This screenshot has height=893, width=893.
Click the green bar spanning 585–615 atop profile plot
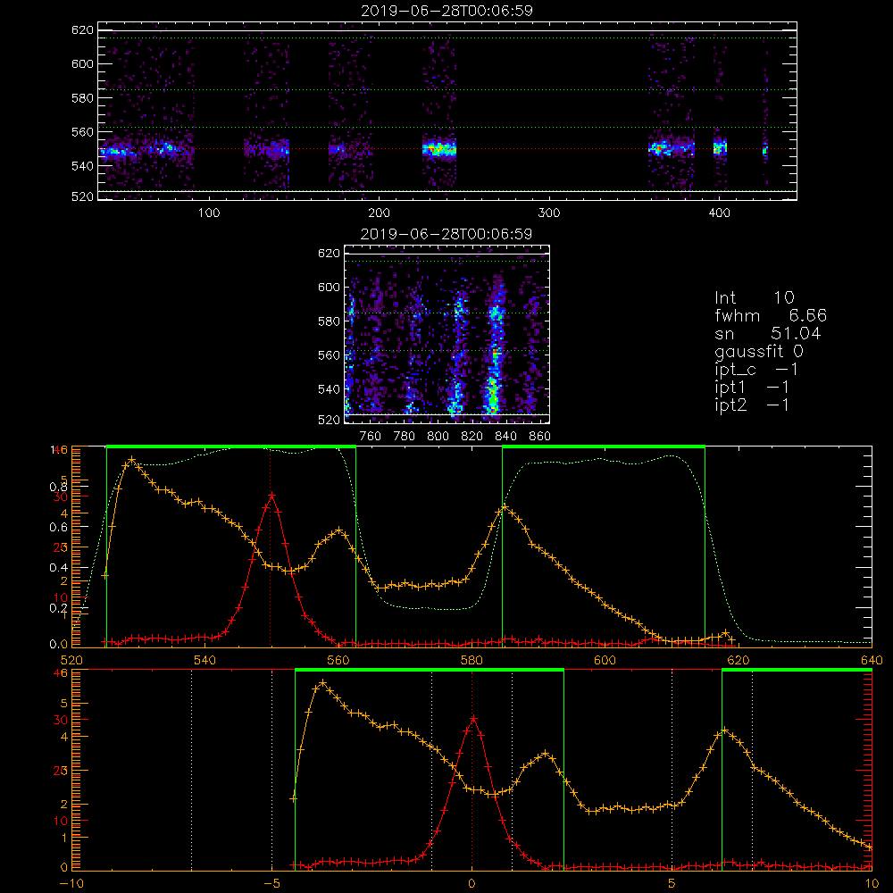pos(604,447)
